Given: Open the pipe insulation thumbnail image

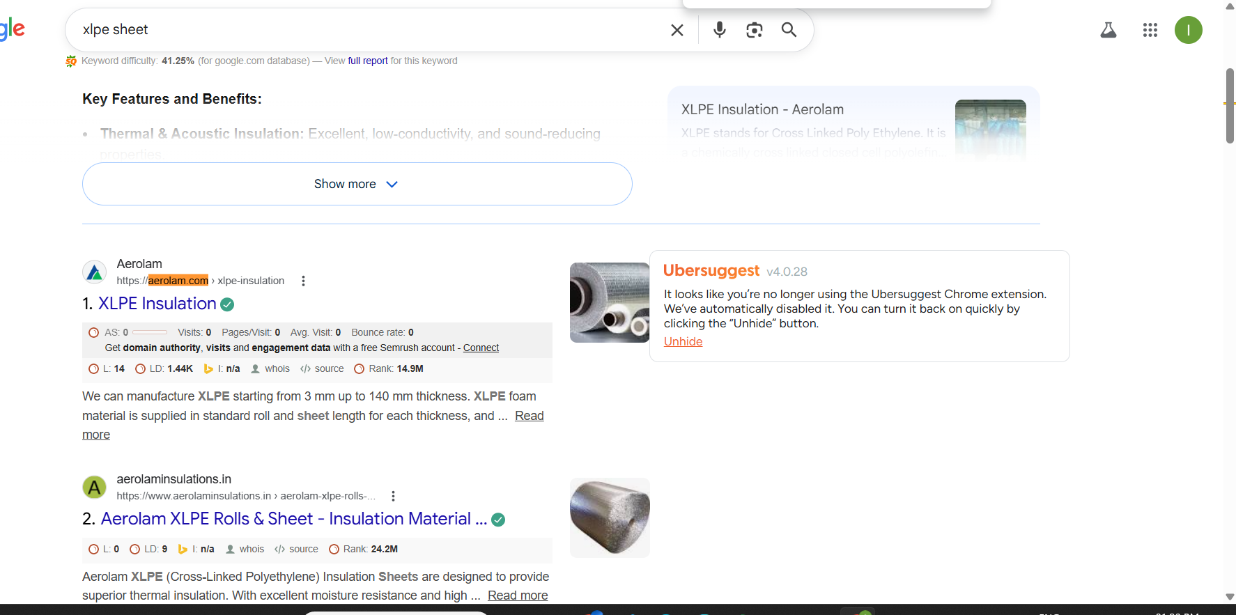Looking at the screenshot, I should [610, 302].
